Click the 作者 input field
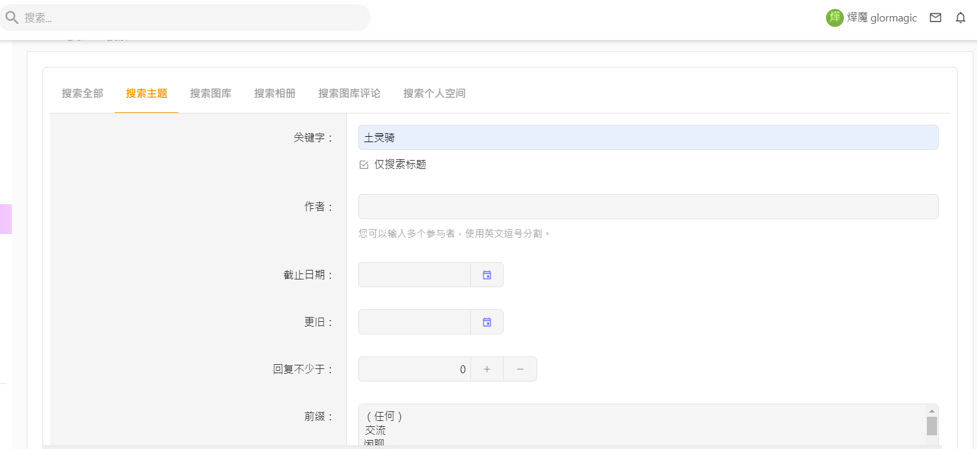977x449 pixels. [648, 207]
